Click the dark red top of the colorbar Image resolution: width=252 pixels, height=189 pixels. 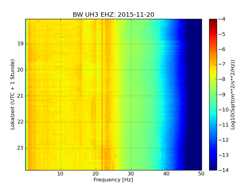[x=213, y=21]
